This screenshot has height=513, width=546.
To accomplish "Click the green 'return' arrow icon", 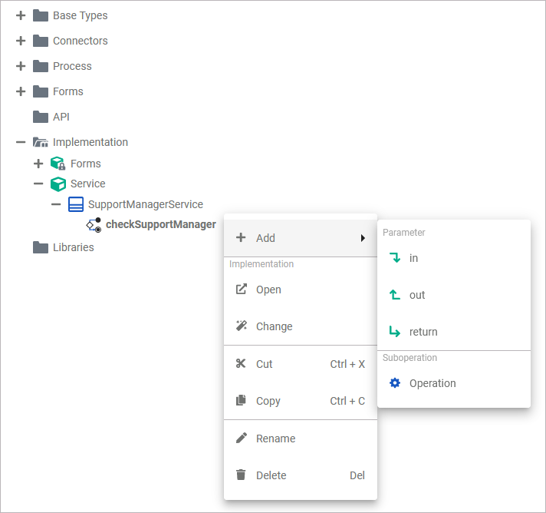I will (x=395, y=331).
